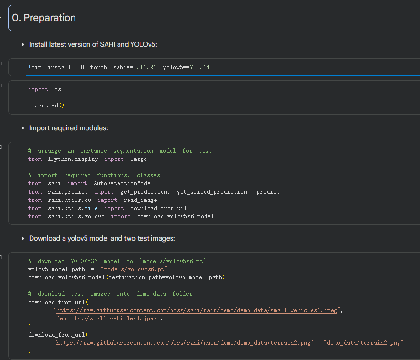The image size is (420, 360).
Task: Click the comment 'arrange an instance segmentation model for test'
Action: pyautogui.click(x=120, y=151)
